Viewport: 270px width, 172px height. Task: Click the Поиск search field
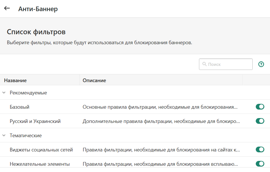pyautogui.click(x=228, y=64)
